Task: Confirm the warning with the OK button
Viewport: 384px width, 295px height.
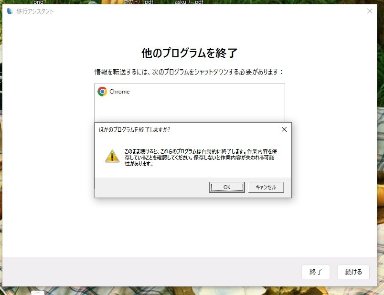Action: [227, 187]
